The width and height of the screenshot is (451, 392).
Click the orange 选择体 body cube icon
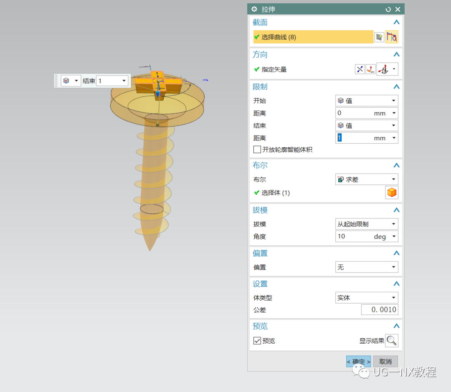point(392,192)
